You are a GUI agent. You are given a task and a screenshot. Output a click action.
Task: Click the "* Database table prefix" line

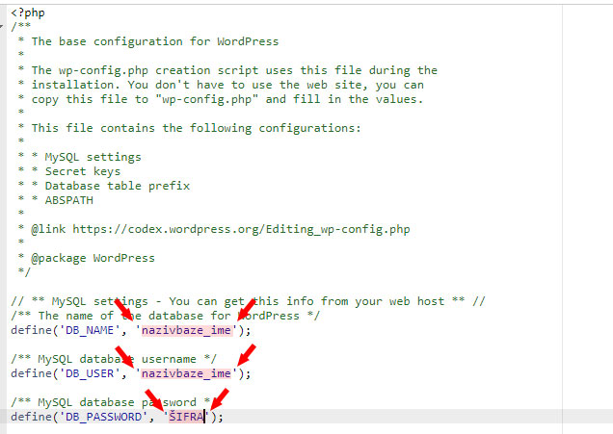(x=111, y=186)
